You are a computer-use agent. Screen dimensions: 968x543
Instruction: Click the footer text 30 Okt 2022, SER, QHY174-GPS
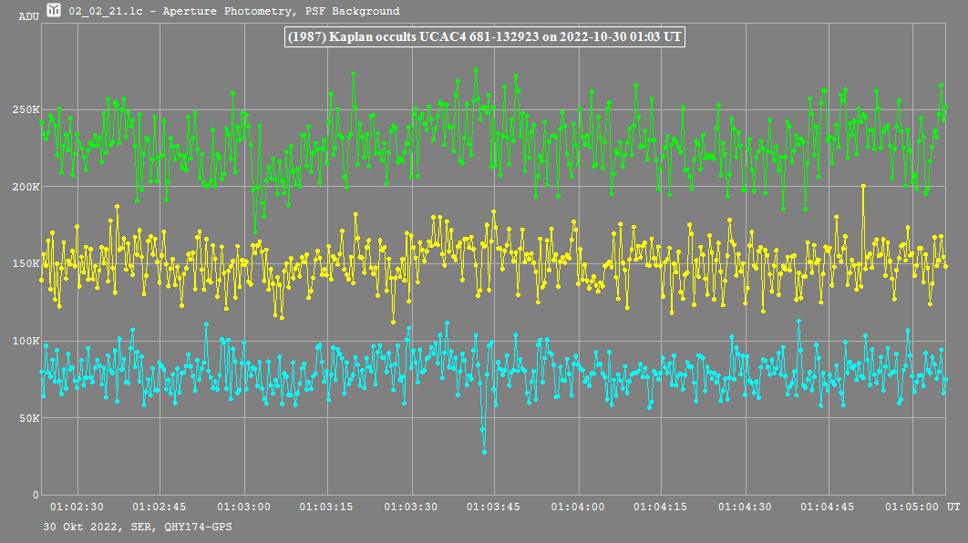click(130, 527)
